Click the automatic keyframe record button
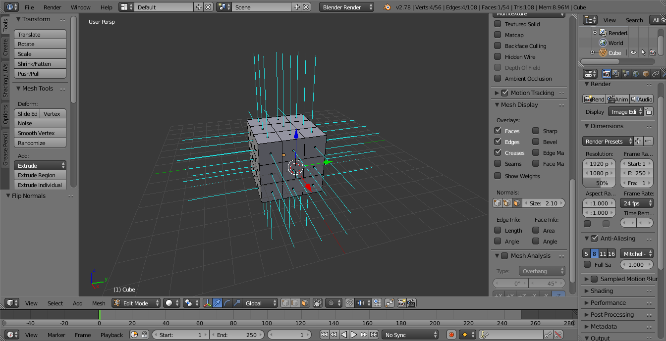The image size is (666, 341). pos(451,335)
